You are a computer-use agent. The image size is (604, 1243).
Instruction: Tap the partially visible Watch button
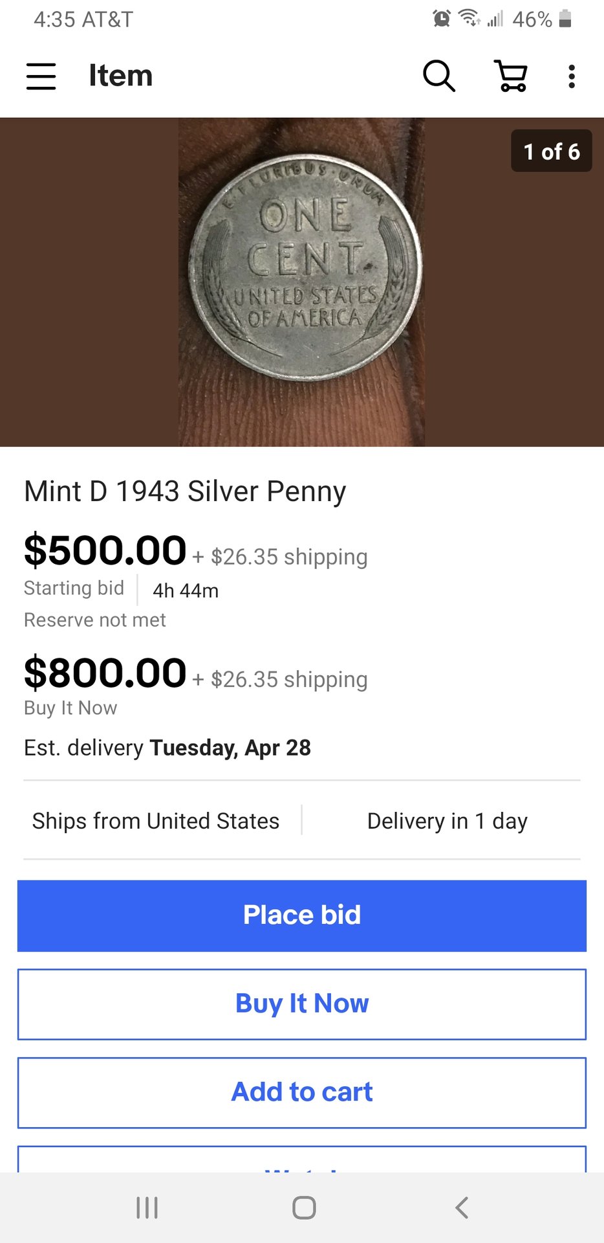point(302,1162)
